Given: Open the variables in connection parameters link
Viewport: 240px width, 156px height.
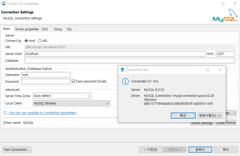Looking at the screenshot, I should coord(43,113).
